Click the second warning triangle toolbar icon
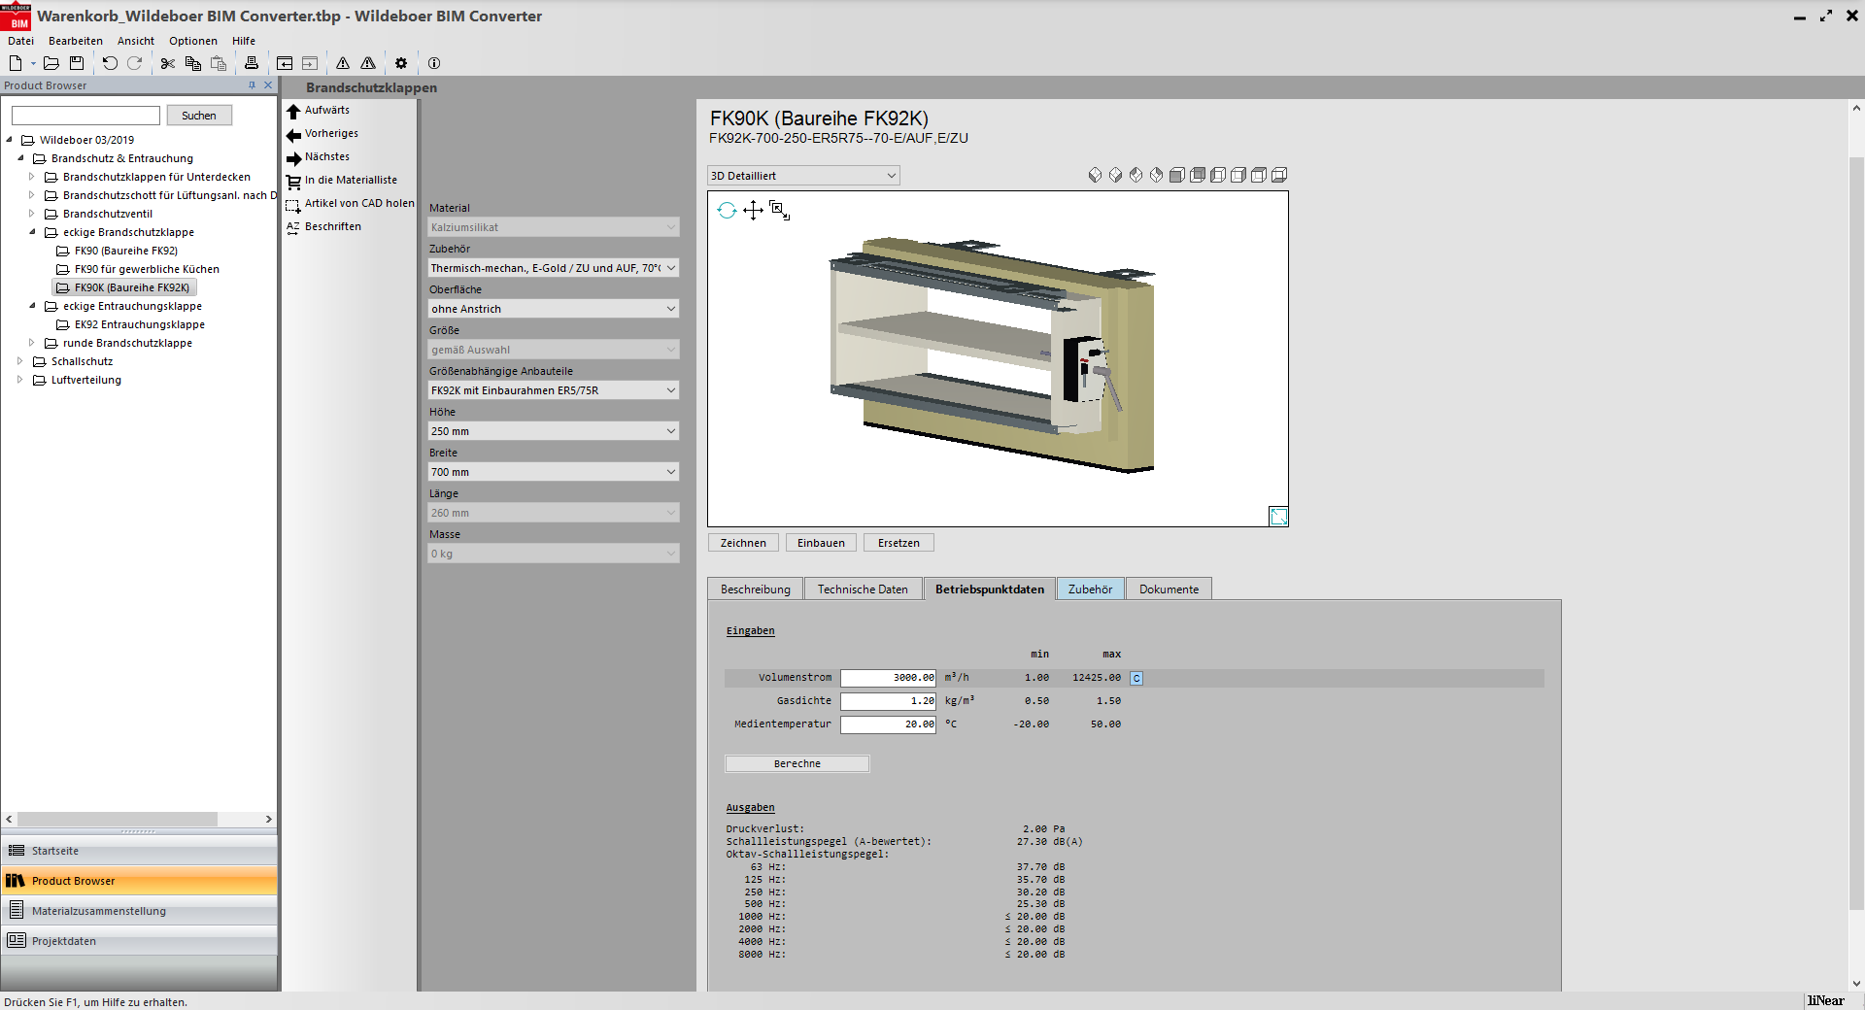1865x1010 pixels. coord(368,63)
